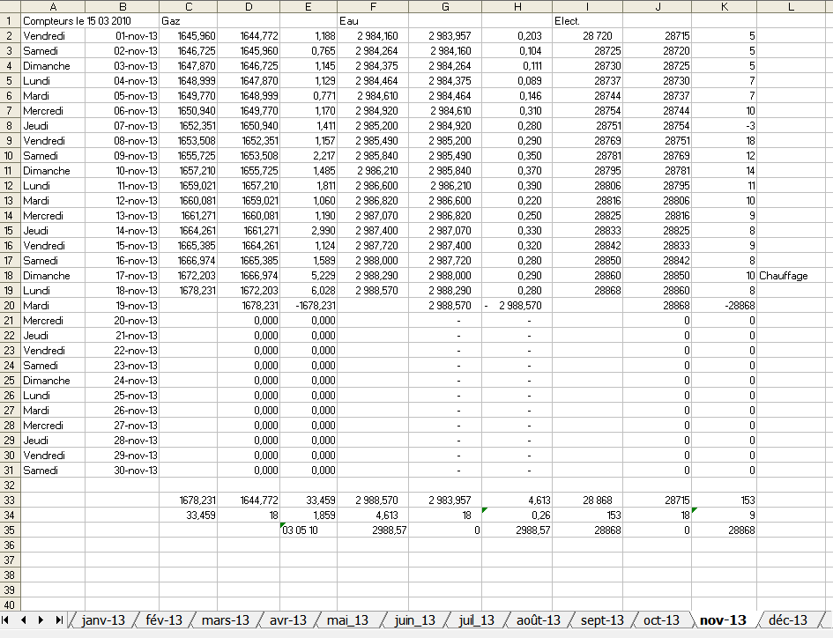Select the active nov-13 sheet tab
The image size is (833, 638).
(723, 620)
